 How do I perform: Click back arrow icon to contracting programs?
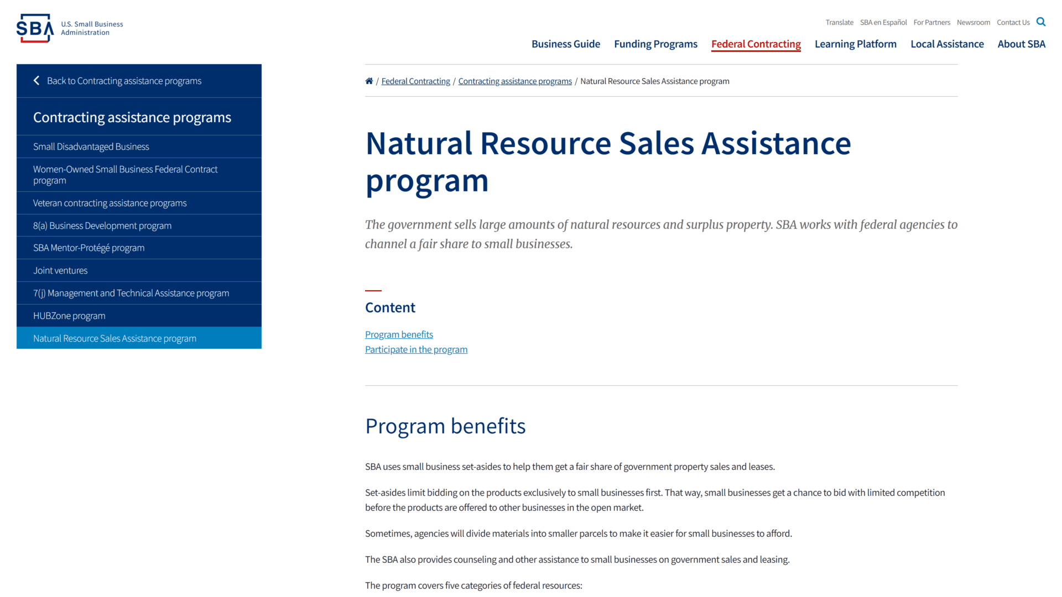[x=36, y=81]
